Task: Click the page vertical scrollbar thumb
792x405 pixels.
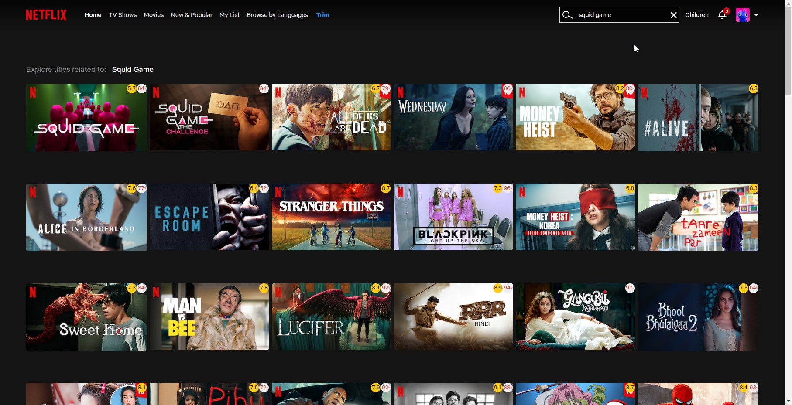Action: coord(788,51)
